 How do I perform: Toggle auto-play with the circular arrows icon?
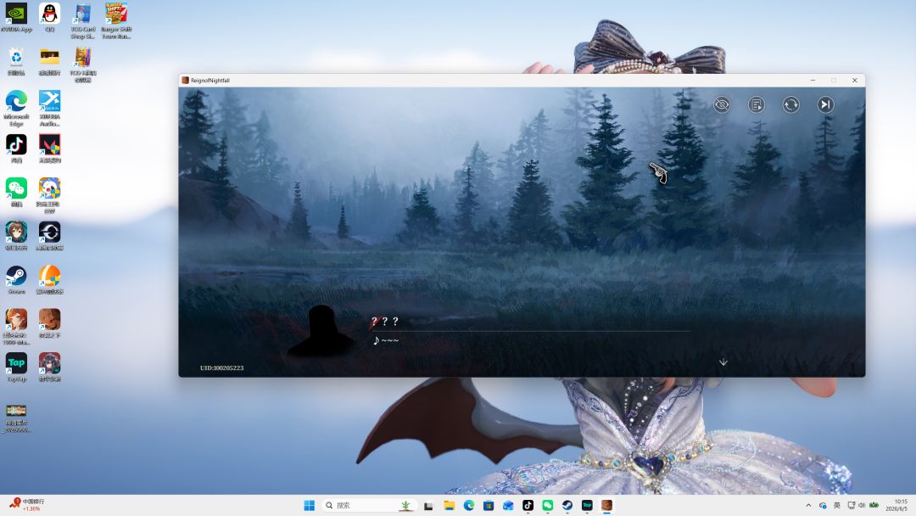coord(791,104)
